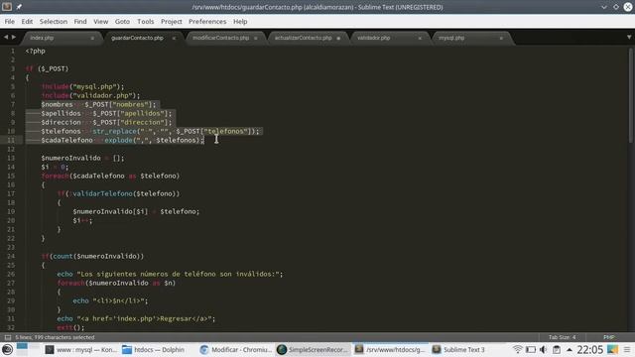Switch to the Modificar Chromium task
This screenshot has width=635, height=357.
(236, 350)
